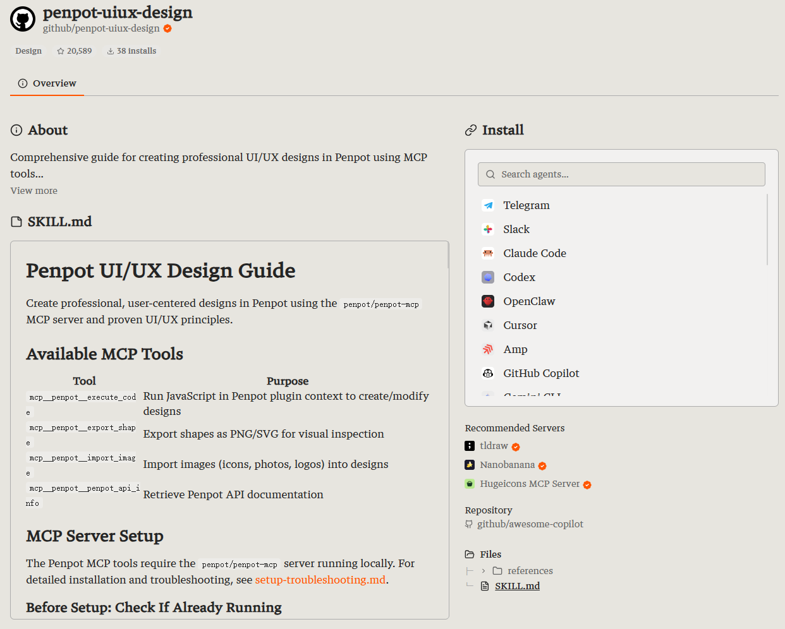Click the Purpose column header
785x629 pixels.
pyautogui.click(x=288, y=381)
